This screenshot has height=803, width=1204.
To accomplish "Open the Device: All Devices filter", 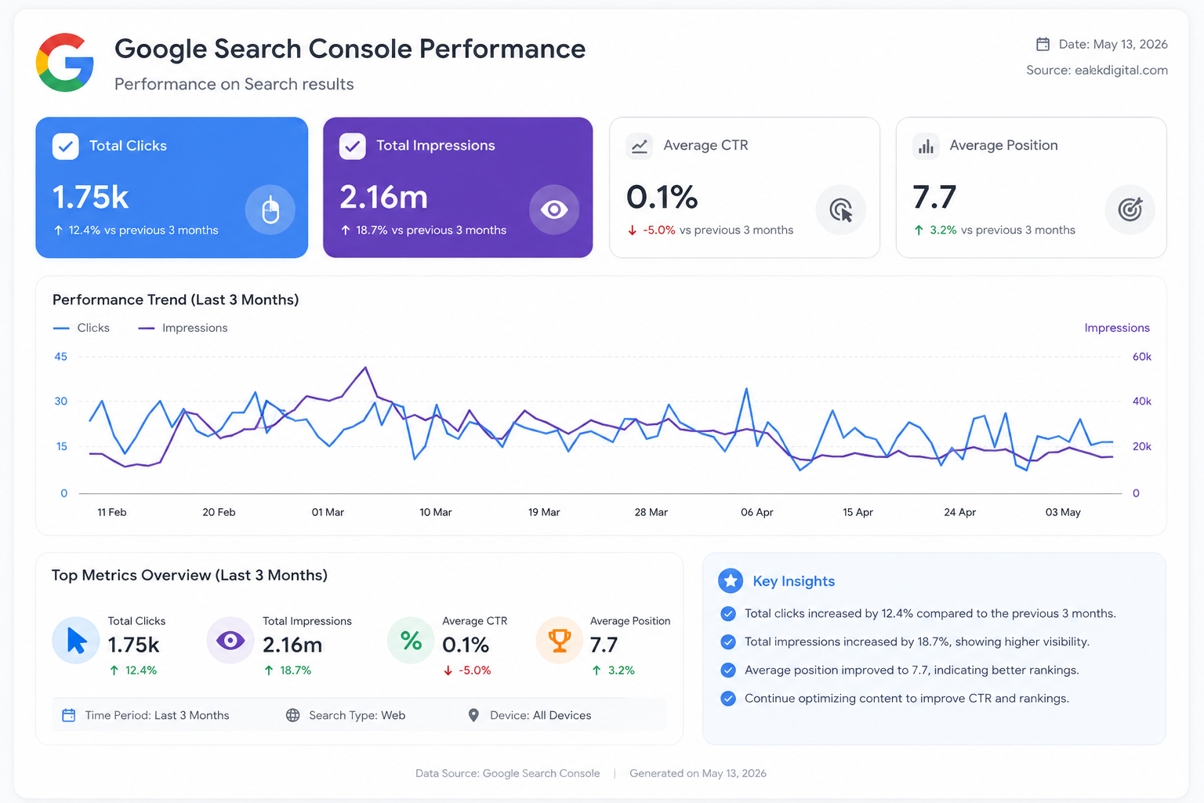I will click(529, 715).
